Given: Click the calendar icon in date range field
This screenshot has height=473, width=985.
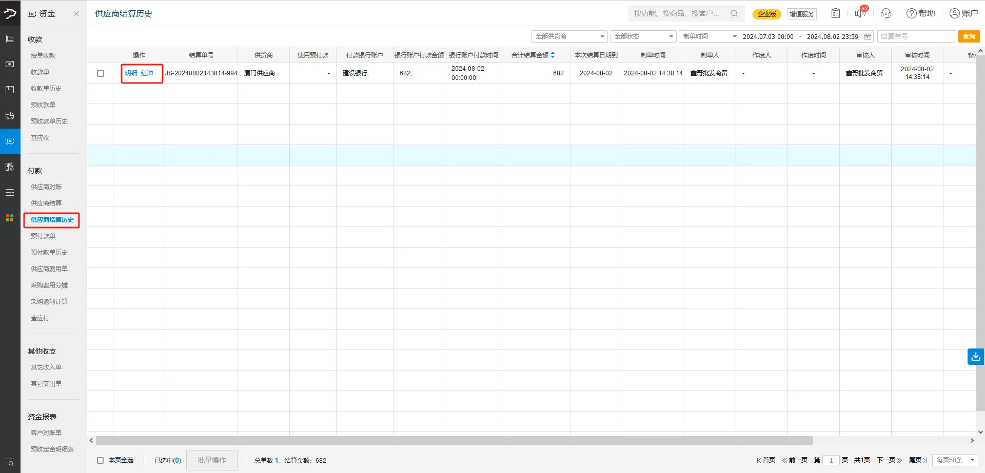Looking at the screenshot, I should point(868,36).
